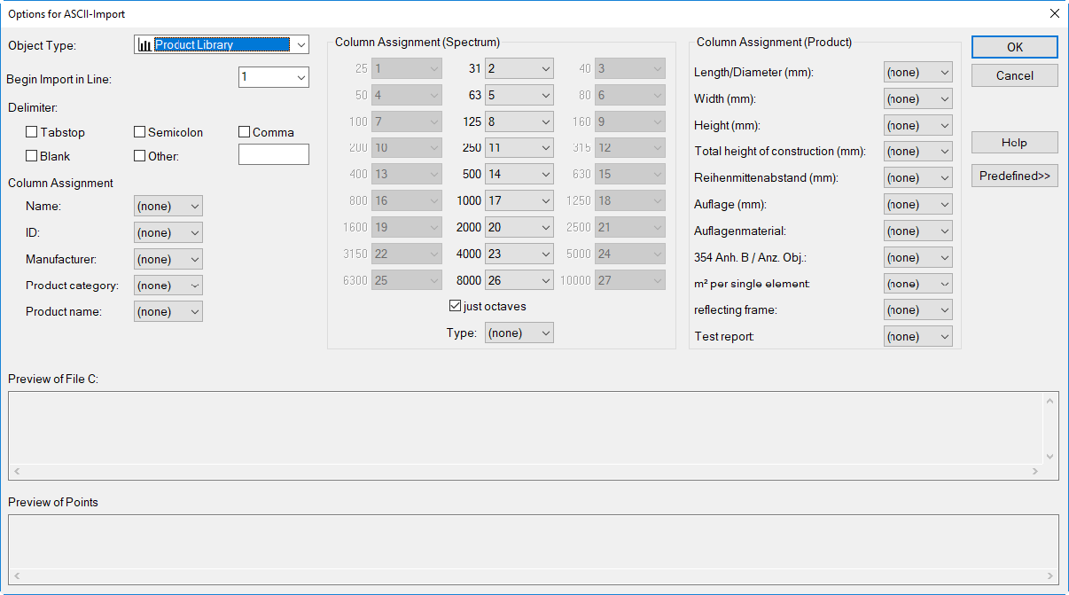
Task: Open the 354 Anh. B / Anz. Obj. dropdown
Action: click(x=918, y=257)
